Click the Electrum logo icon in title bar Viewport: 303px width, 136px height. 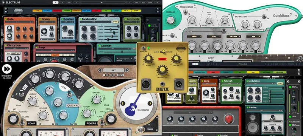[3, 3]
